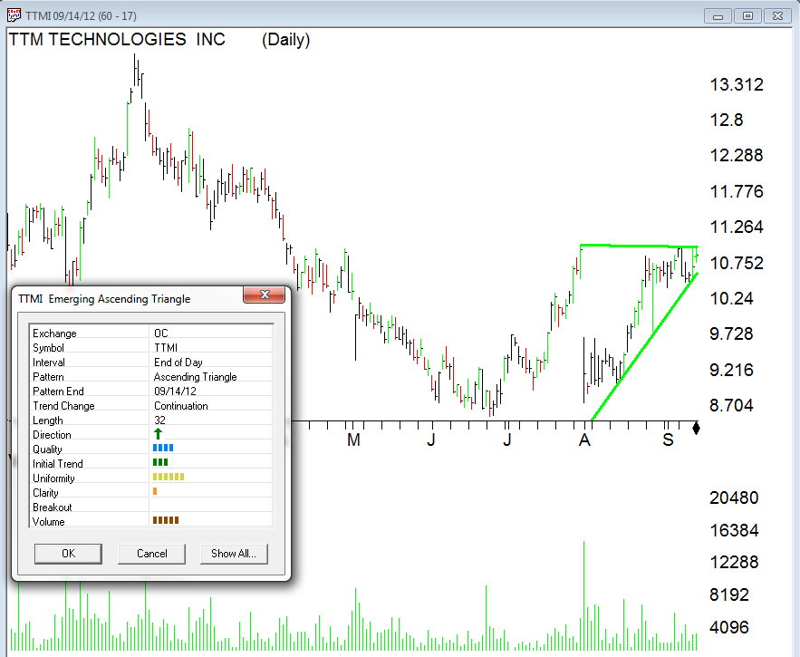The image size is (800, 657).
Task: Click the Exchange row label
Action: (54, 333)
